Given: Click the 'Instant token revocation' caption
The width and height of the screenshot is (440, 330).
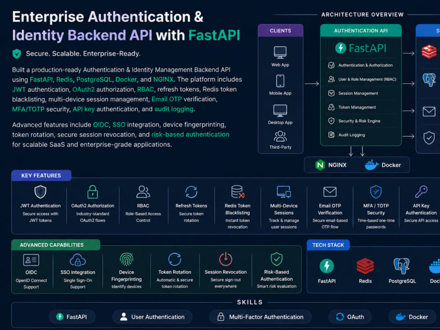Looking at the screenshot, I should click(238, 224).
